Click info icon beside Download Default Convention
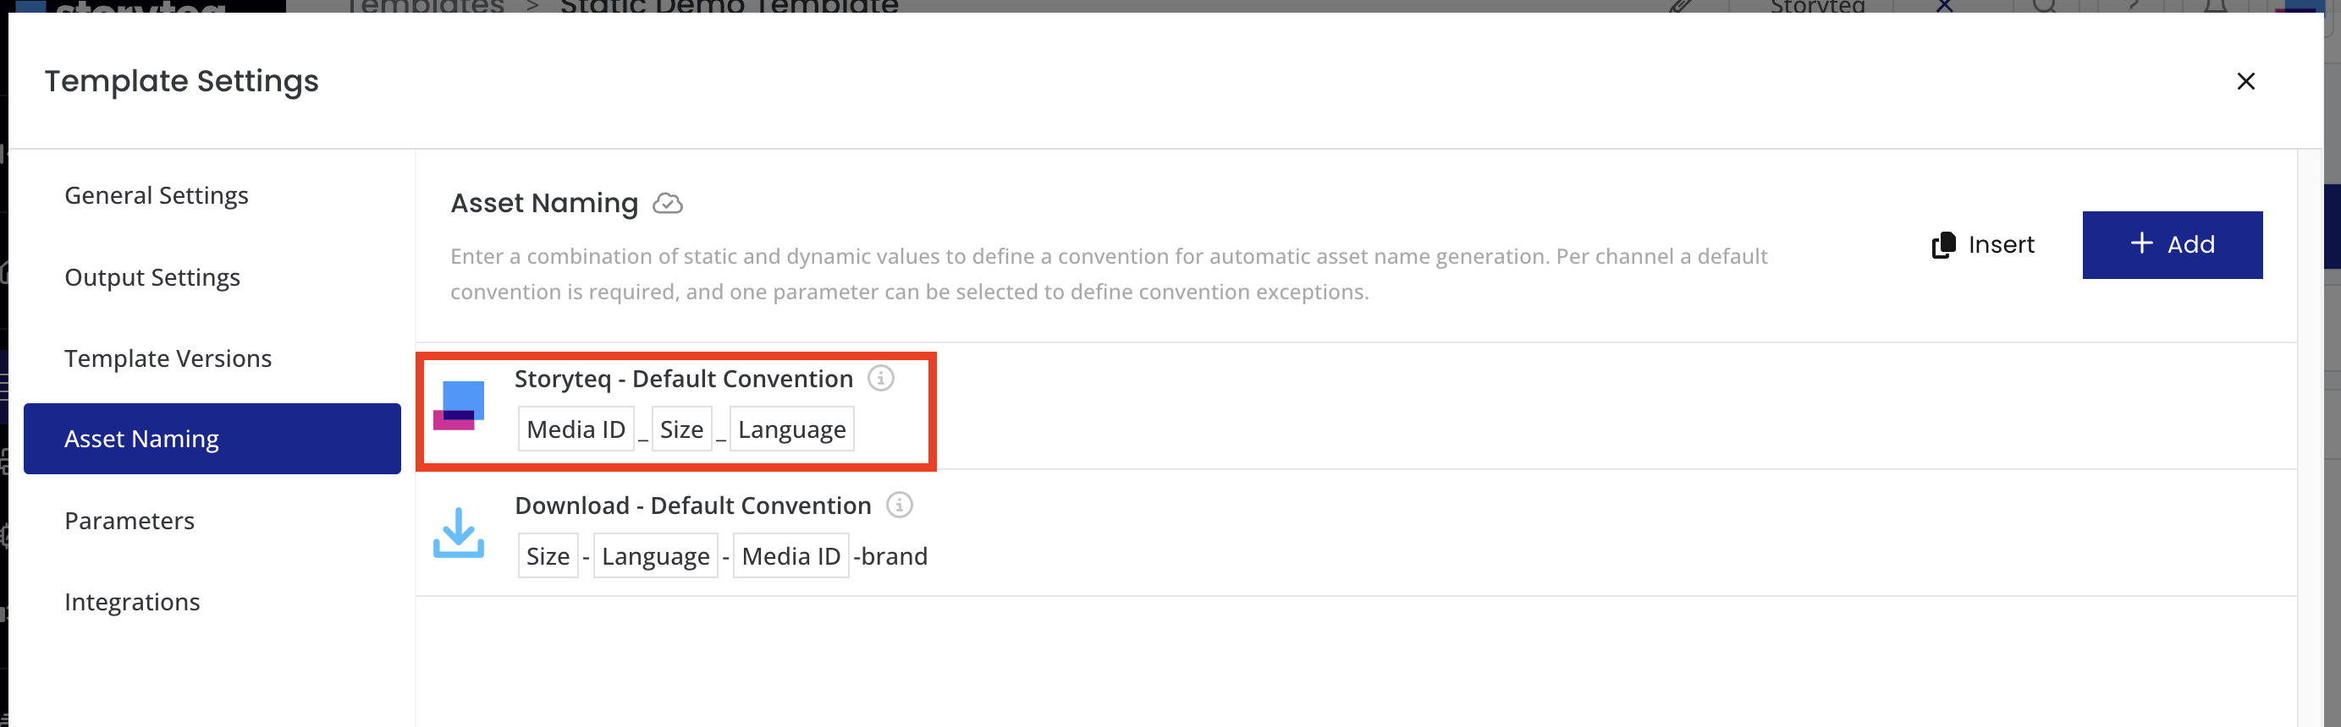This screenshot has height=727, width=2341. [899, 505]
